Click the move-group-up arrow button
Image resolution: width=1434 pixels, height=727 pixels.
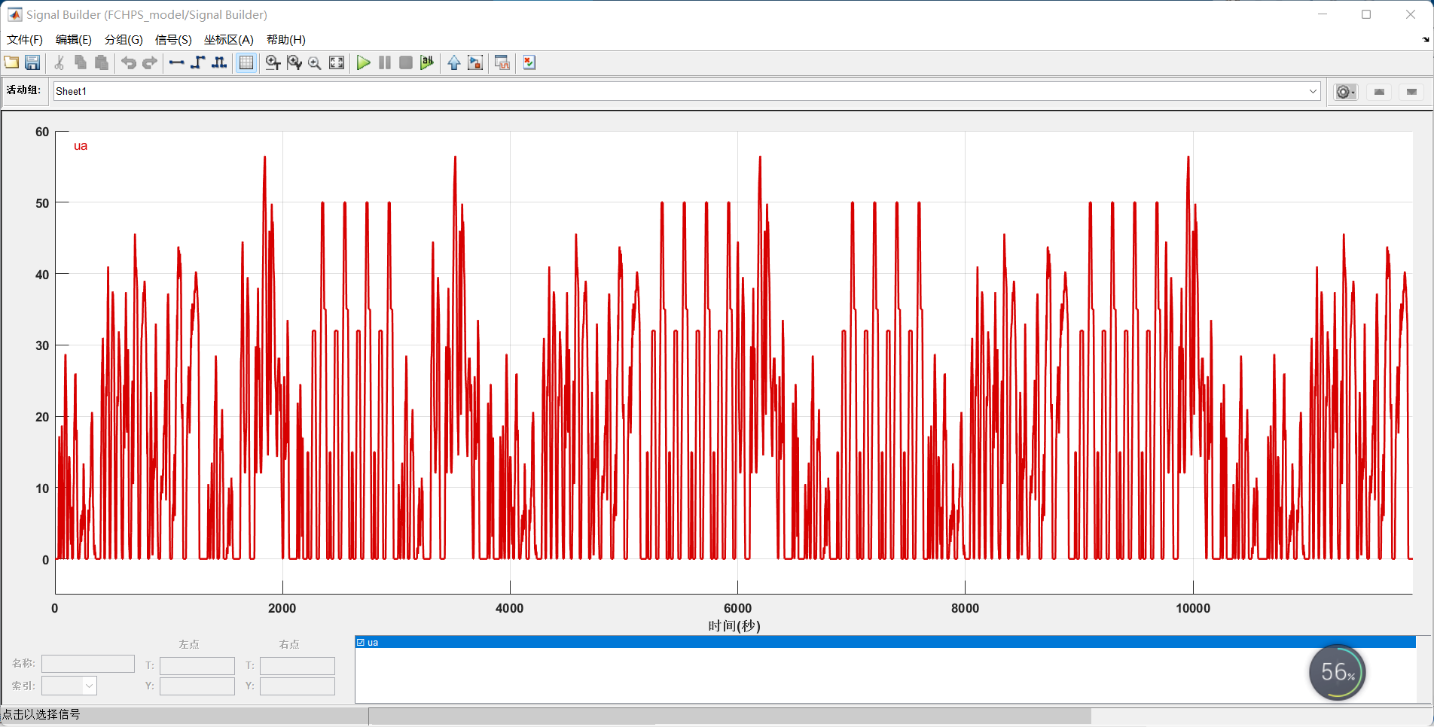tap(1379, 92)
